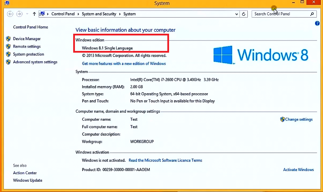This screenshot has width=323, height=192.
Task: Open System protection link
Action: pyautogui.click(x=29, y=54)
